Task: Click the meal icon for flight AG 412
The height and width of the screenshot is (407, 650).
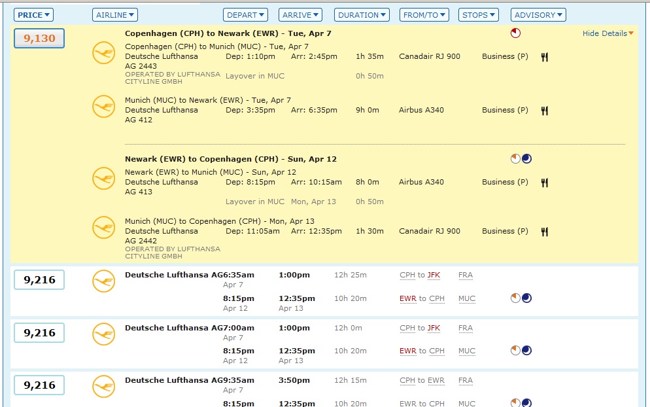Action: click(544, 111)
